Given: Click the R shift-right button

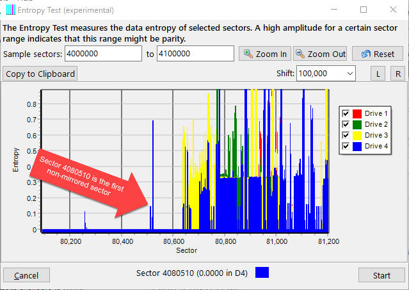Looking at the screenshot, I should (x=397, y=74).
